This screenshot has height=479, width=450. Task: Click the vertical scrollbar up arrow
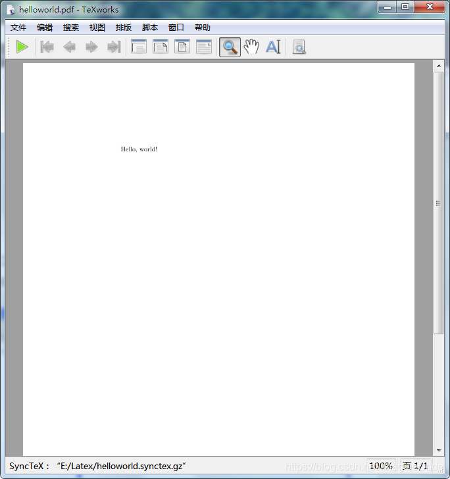coord(439,66)
